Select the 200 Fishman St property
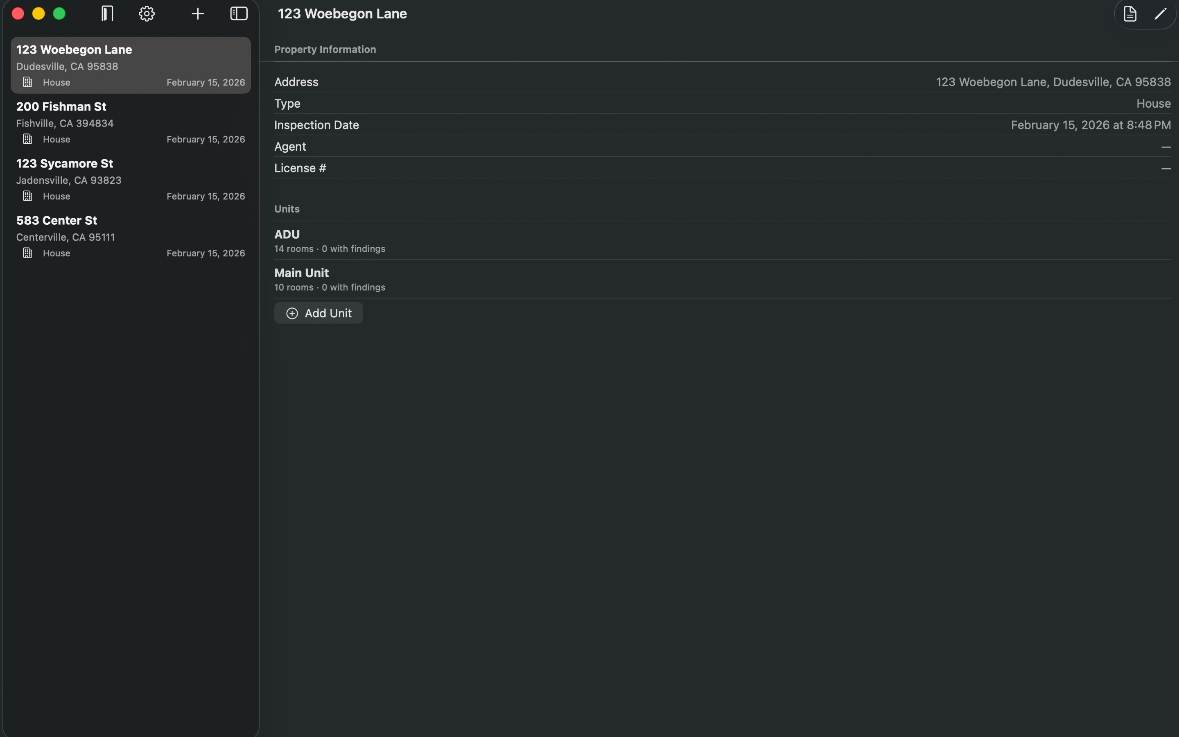 tap(131, 122)
